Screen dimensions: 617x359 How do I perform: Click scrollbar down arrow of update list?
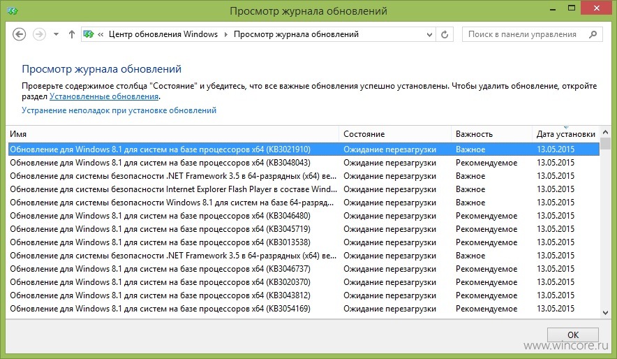[606, 313]
